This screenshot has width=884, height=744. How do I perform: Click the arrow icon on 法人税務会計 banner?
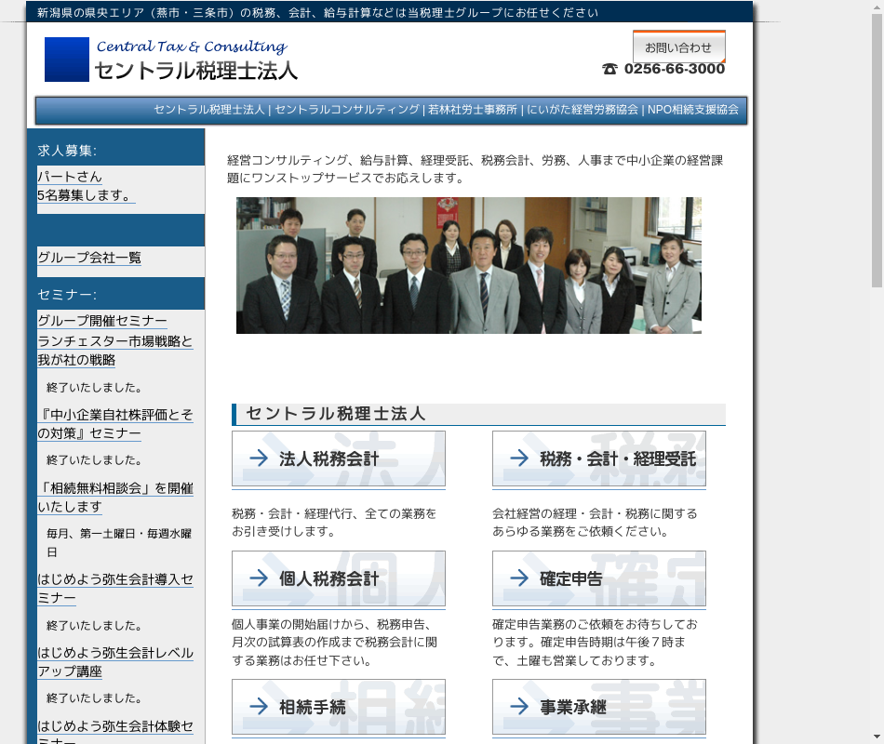tap(259, 458)
